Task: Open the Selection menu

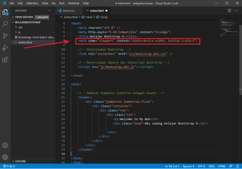Action: click(32, 3)
